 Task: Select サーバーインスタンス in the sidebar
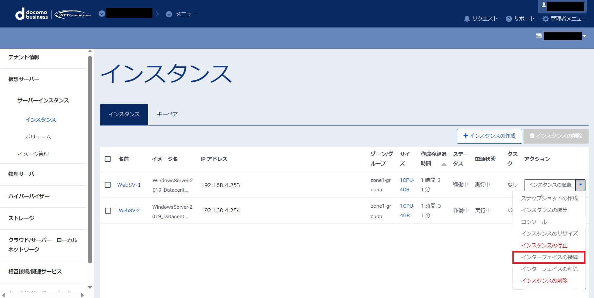[x=43, y=100]
